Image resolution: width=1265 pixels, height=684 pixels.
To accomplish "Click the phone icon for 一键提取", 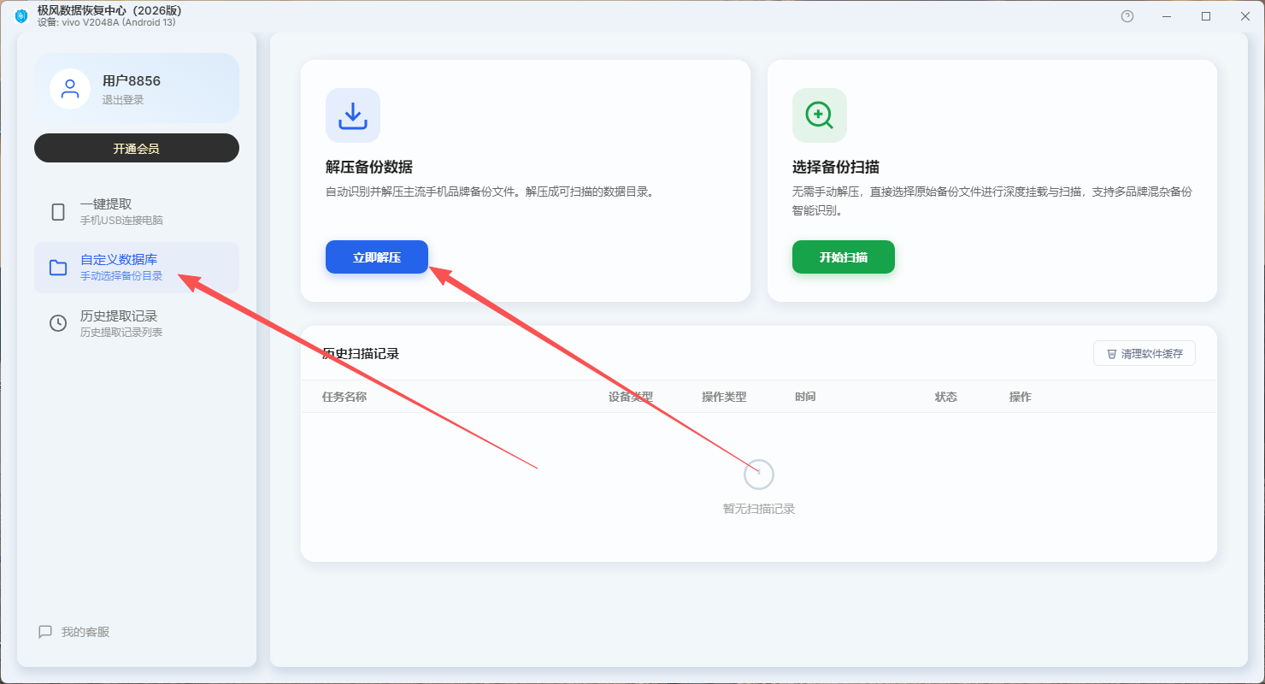I will click(x=58, y=212).
